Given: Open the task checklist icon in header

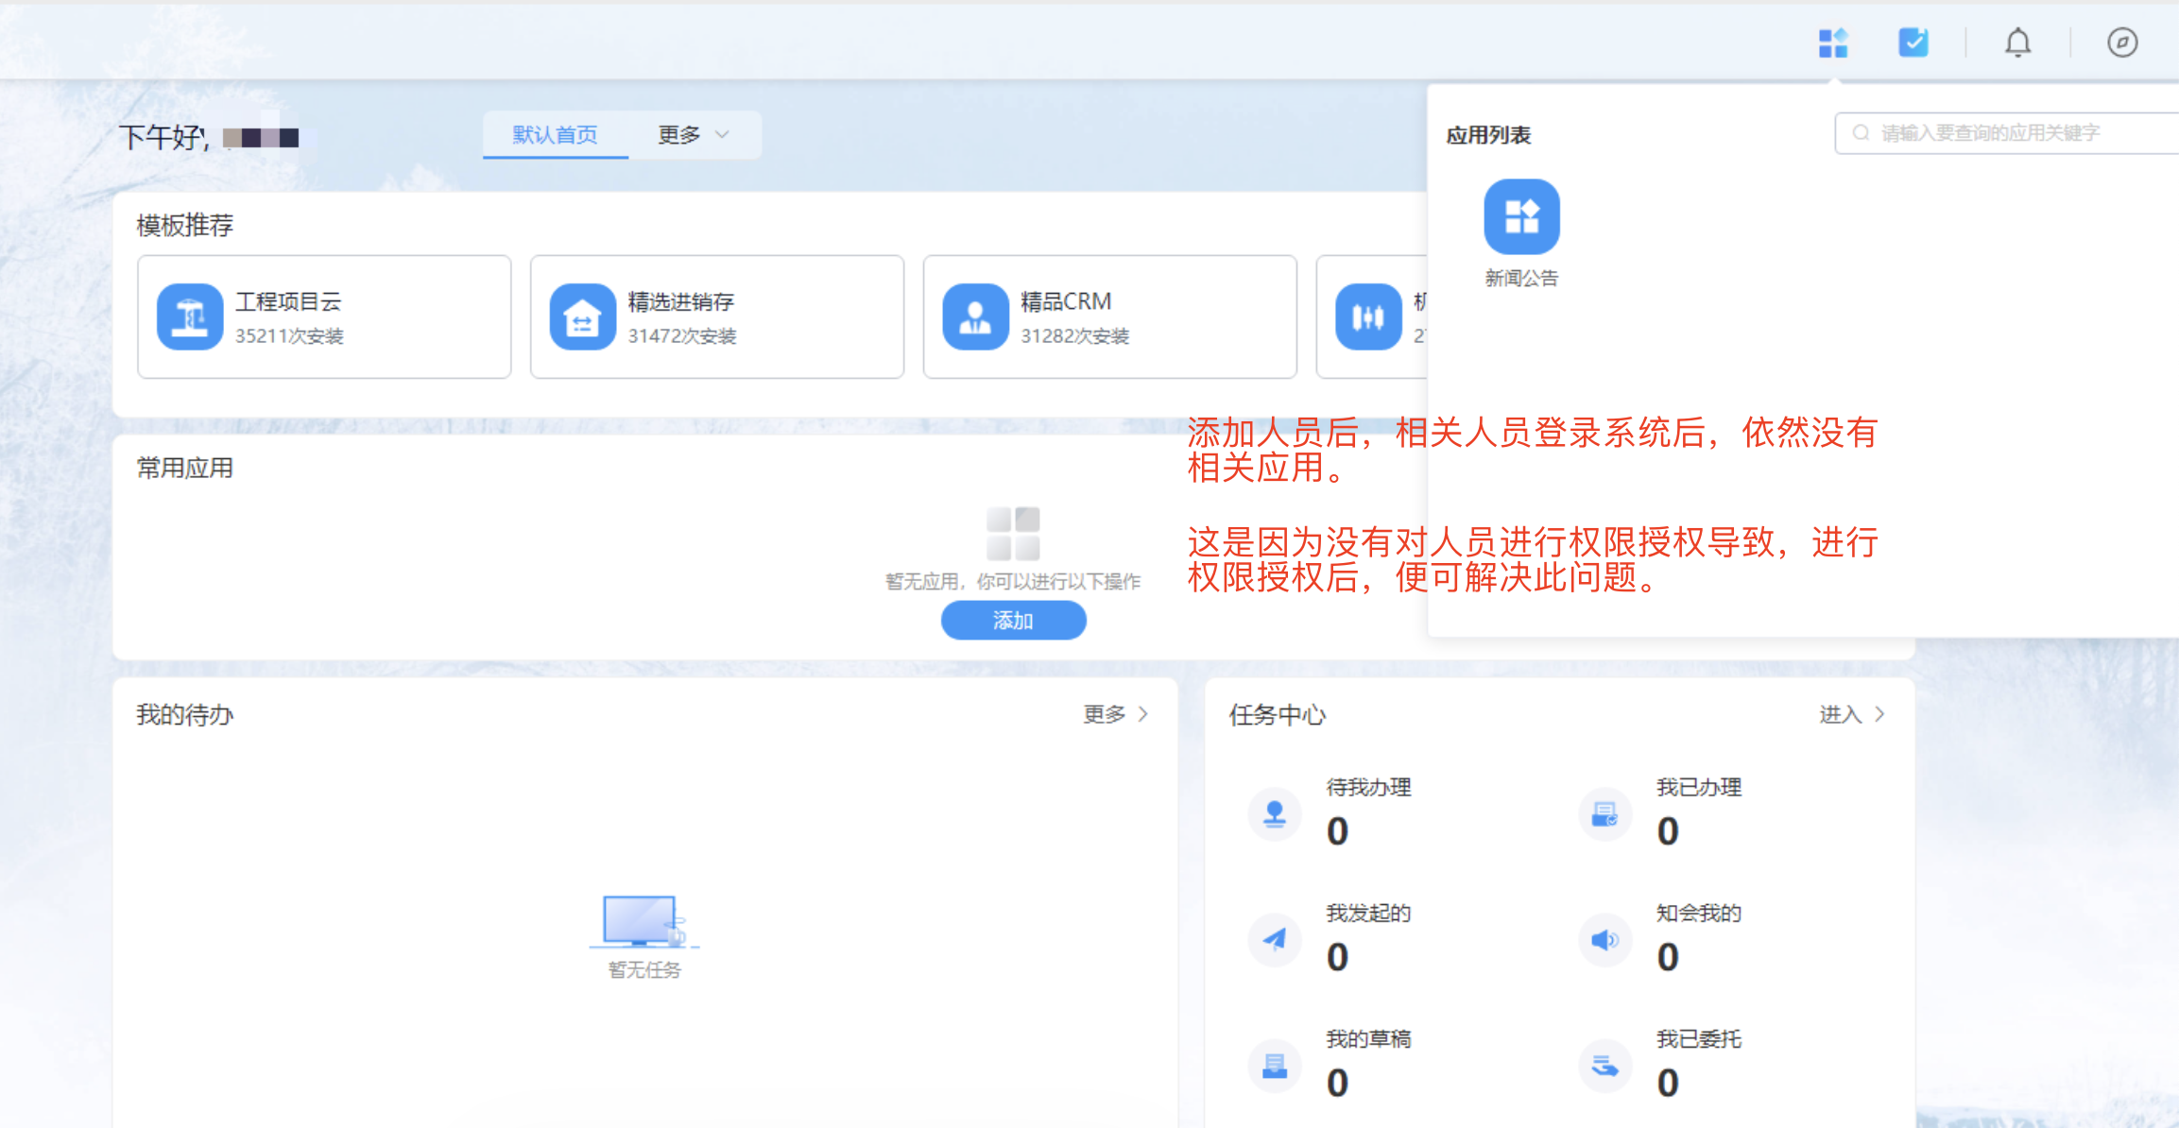Looking at the screenshot, I should [x=1913, y=43].
